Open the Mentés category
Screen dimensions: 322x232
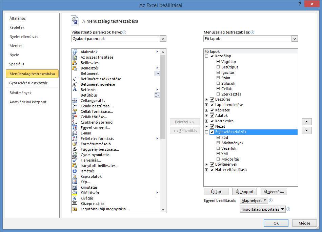coord(16,46)
